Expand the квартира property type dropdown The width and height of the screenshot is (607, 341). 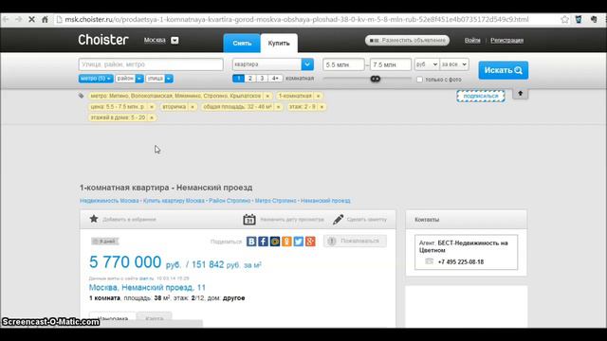(307, 64)
